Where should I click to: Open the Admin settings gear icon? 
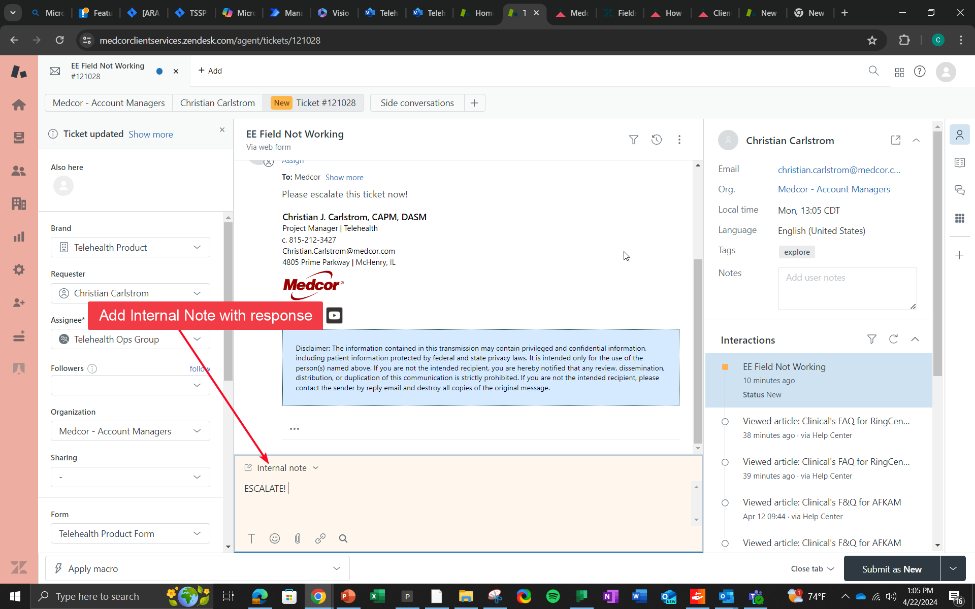tap(19, 269)
